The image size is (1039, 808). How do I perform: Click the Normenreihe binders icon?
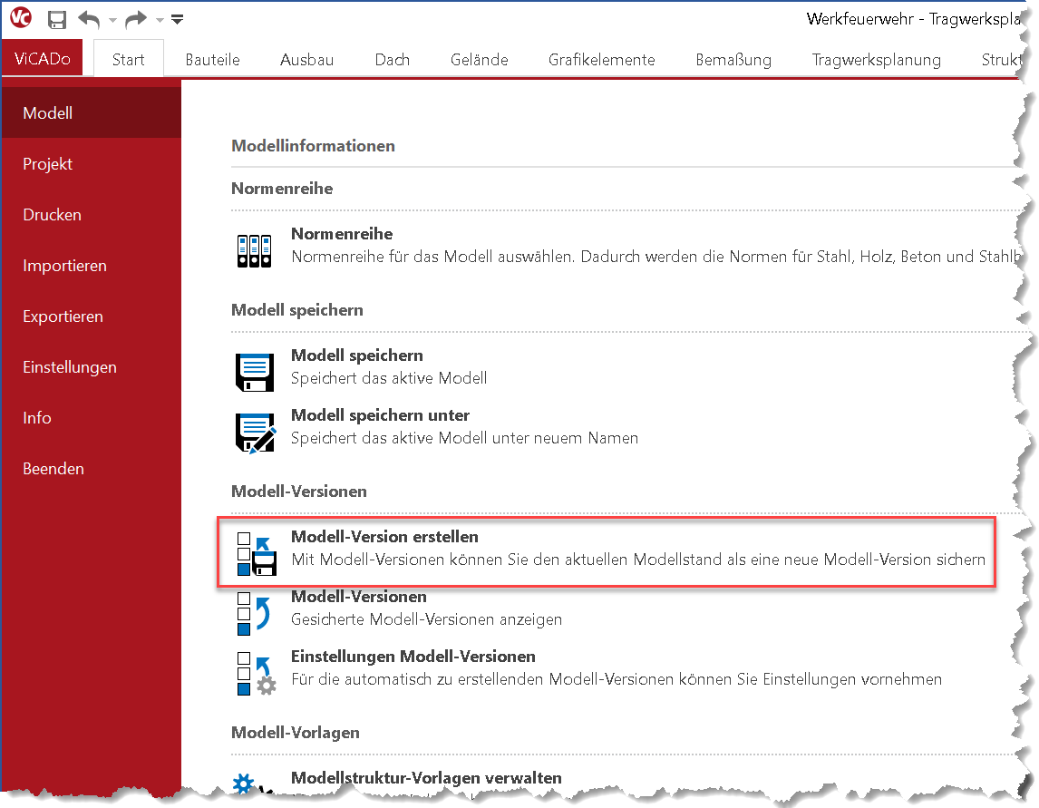point(255,251)
